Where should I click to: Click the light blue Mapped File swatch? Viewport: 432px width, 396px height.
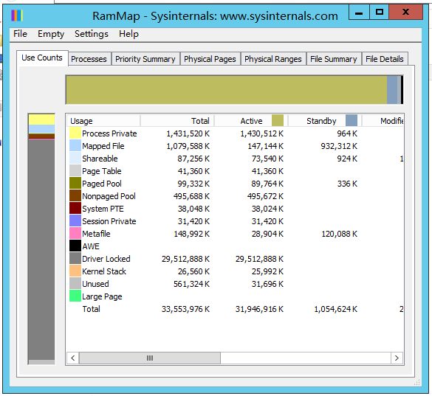coord(75,145)
